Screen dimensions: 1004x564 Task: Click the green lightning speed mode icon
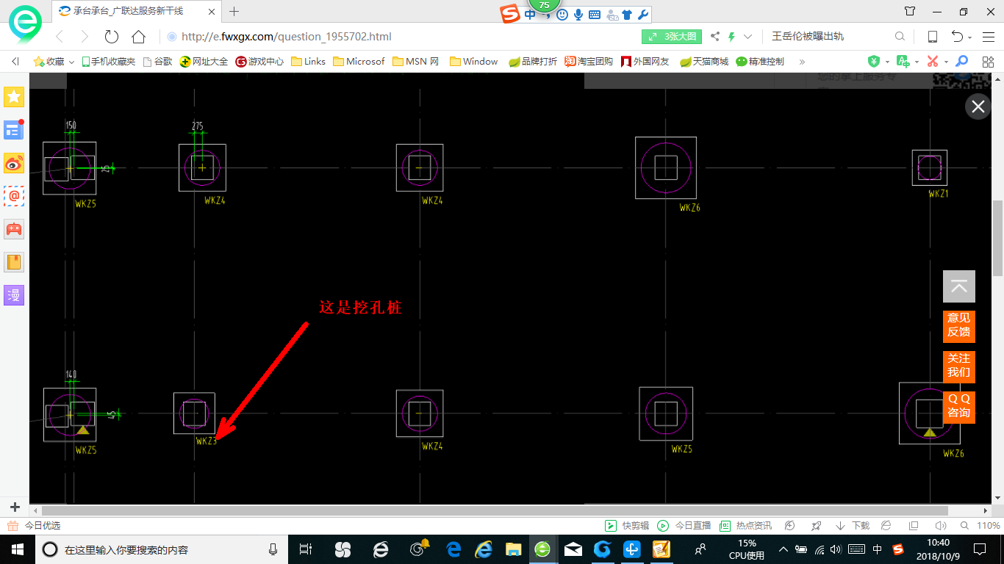(x=731, y=37)
